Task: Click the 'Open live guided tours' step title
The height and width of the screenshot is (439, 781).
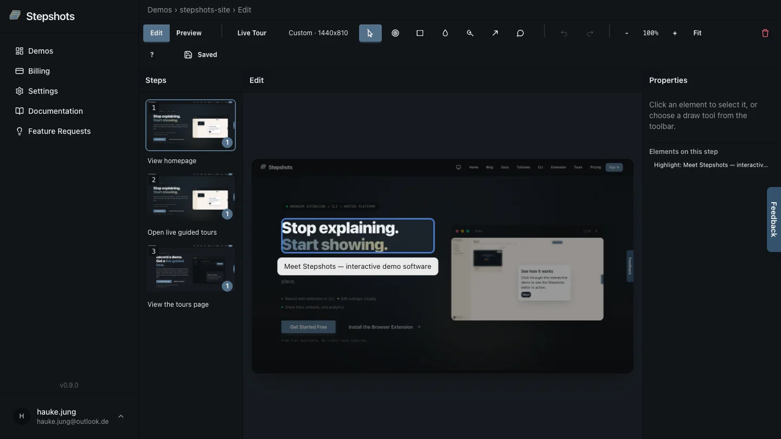Action: [182, 233]
